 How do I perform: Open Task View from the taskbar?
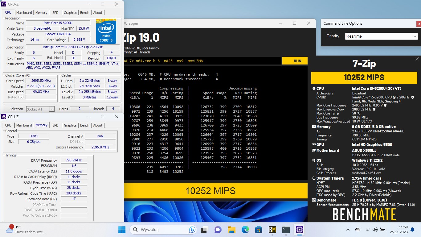pyautogui.click(x=204, y=230)
